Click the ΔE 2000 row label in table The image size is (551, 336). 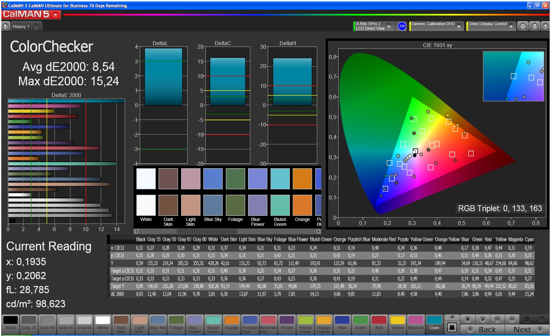pyautogui.click(x=117, y=294)
